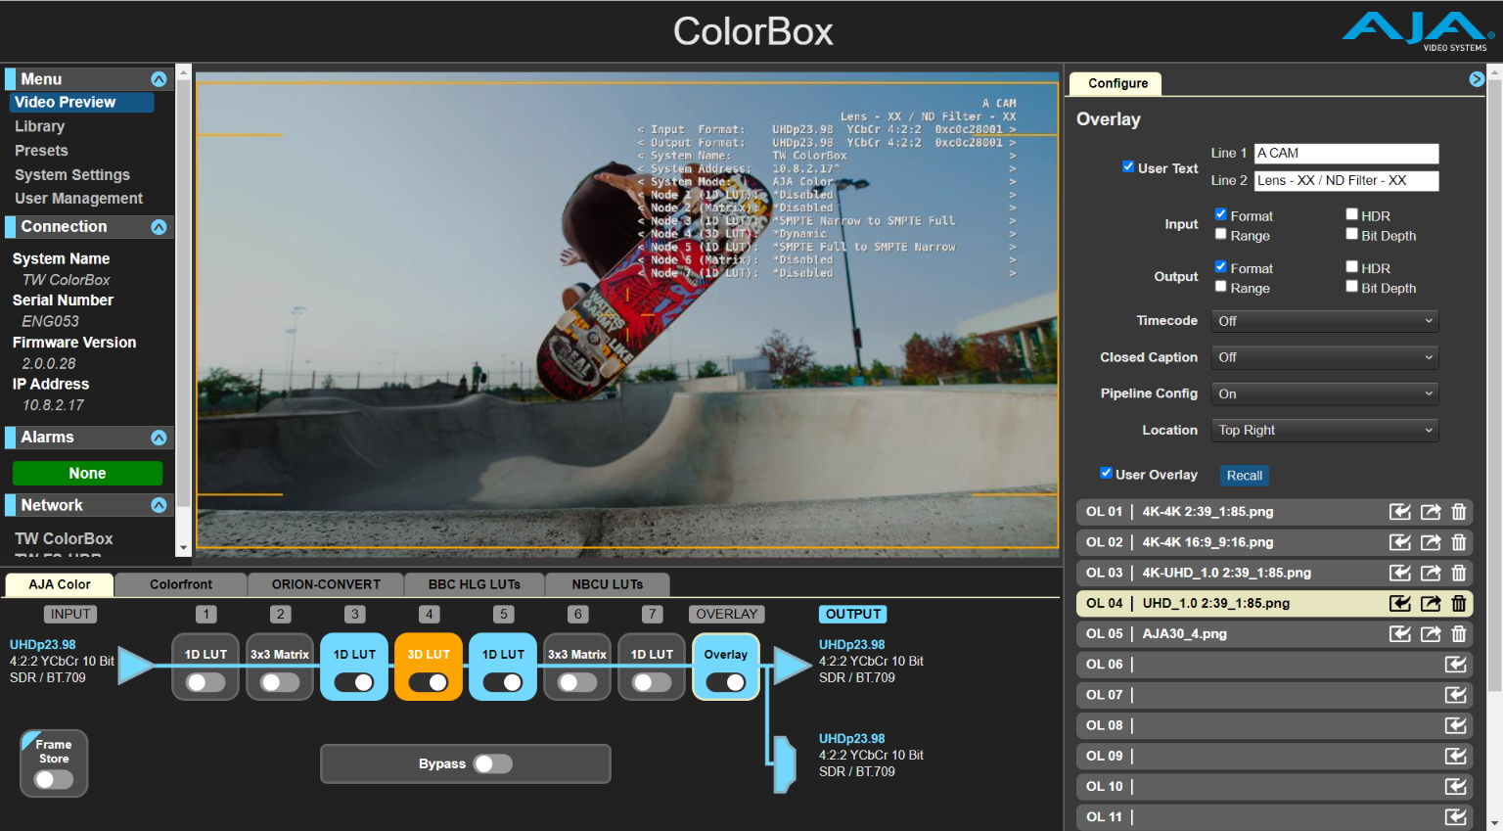Open the Pipeline Config dropdown

click(x=1324, y=393)
